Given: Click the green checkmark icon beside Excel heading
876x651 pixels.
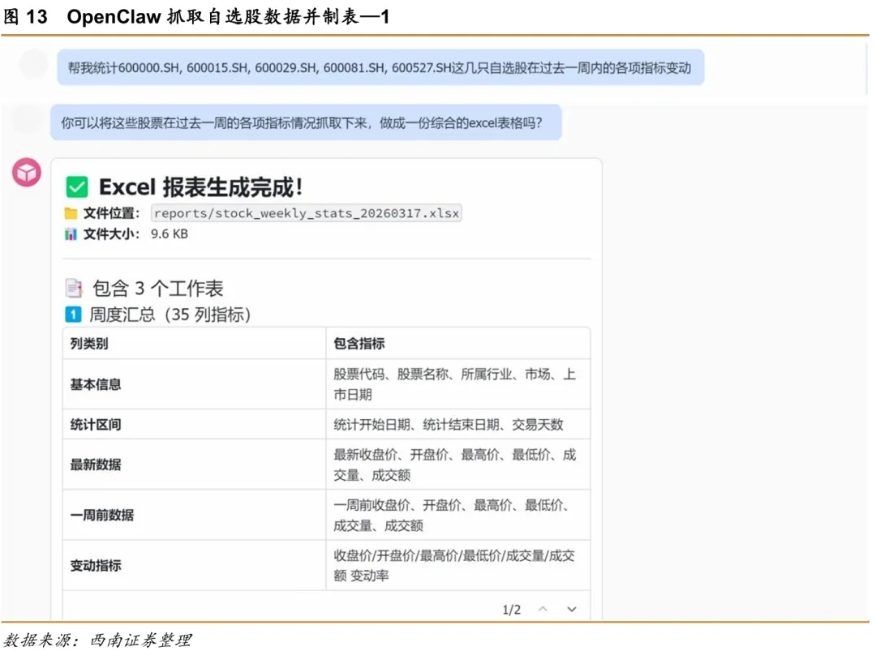Looking at the screenshot, I should click(x=77, y=187).
